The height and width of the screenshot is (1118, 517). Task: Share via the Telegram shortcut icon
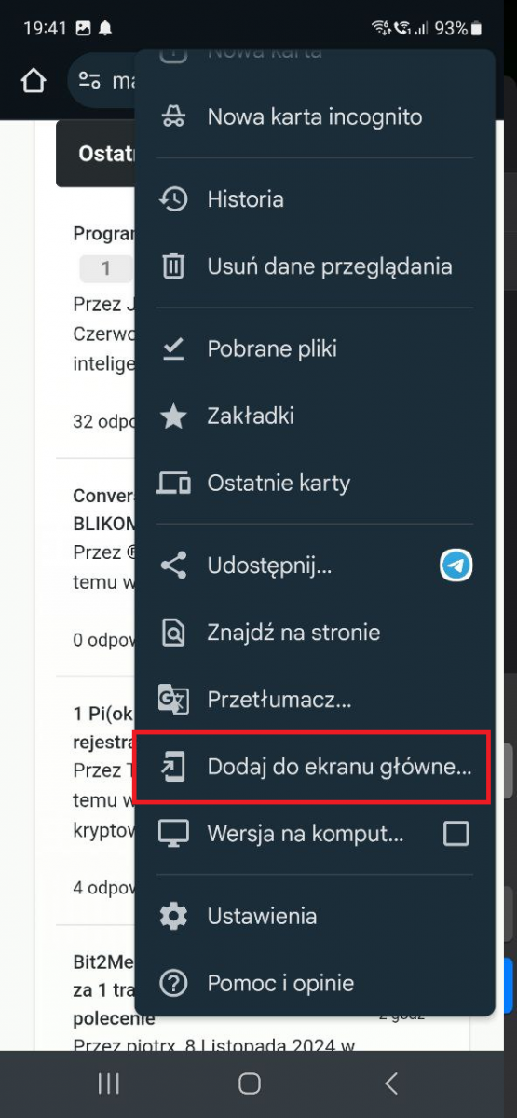coord(456,565)
